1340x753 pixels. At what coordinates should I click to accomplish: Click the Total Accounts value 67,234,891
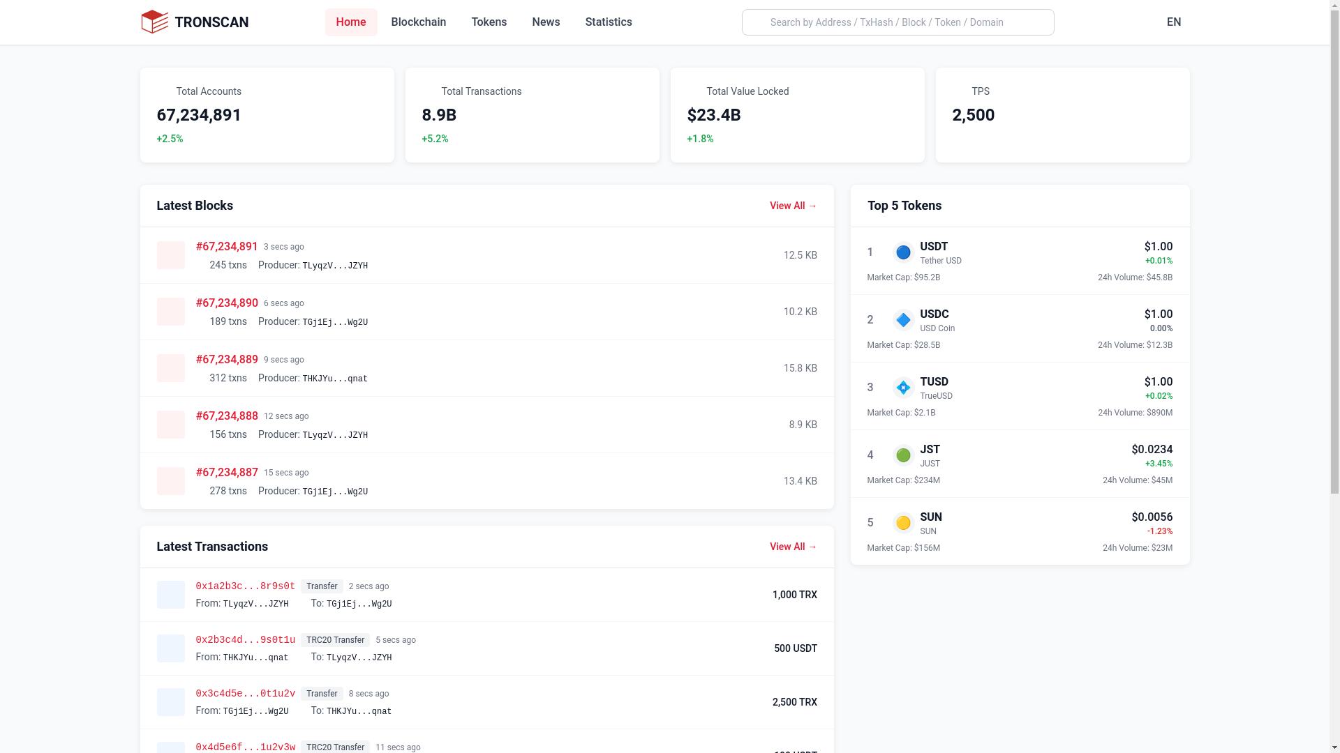point(199,115)
